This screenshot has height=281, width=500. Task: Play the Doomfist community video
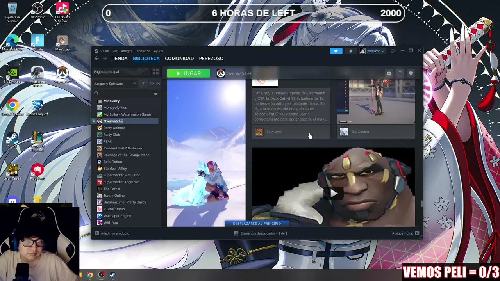pos(333,193)
